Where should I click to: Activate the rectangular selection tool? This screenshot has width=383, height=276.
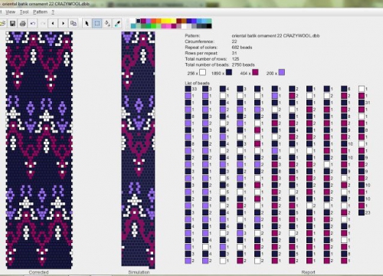pyautogui.click(x=97, y=24)
